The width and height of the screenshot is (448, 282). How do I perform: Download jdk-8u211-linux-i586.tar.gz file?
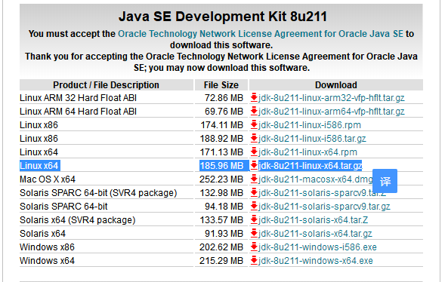pos(312,139)
